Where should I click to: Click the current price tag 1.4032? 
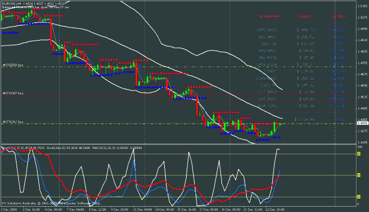(x=363, y=123)
